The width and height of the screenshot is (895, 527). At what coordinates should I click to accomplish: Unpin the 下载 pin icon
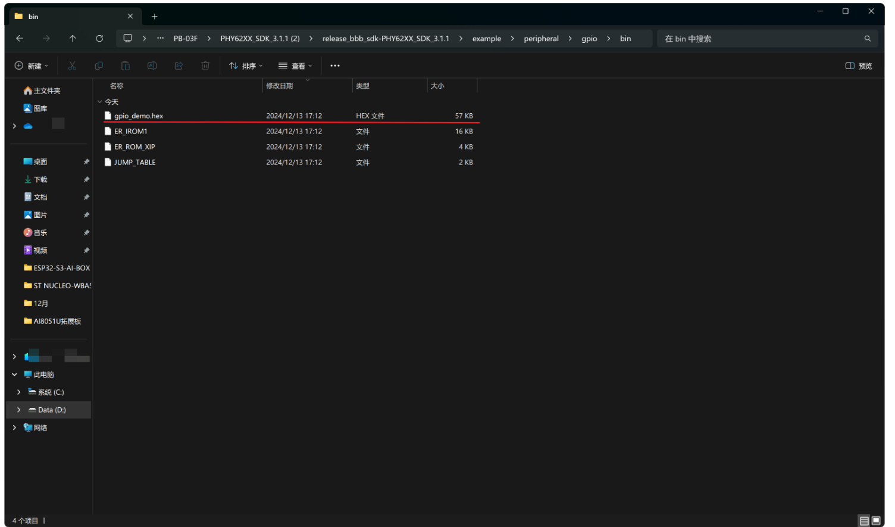(86, 179)
